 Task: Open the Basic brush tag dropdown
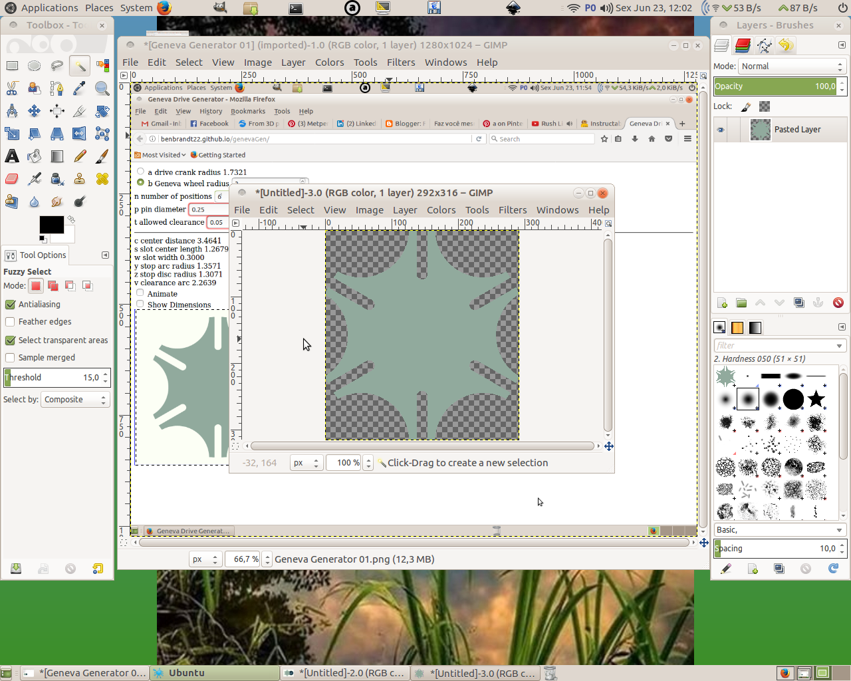point(779,530)
